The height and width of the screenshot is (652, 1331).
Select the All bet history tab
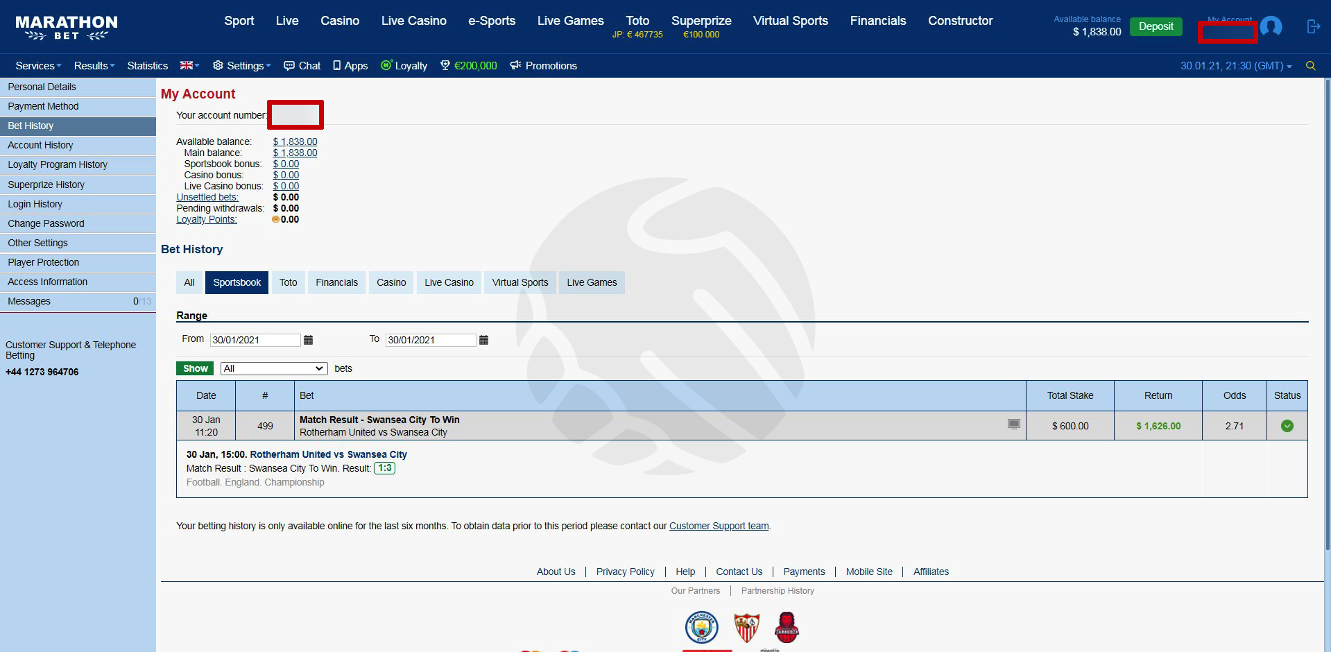tap(189, 282)
